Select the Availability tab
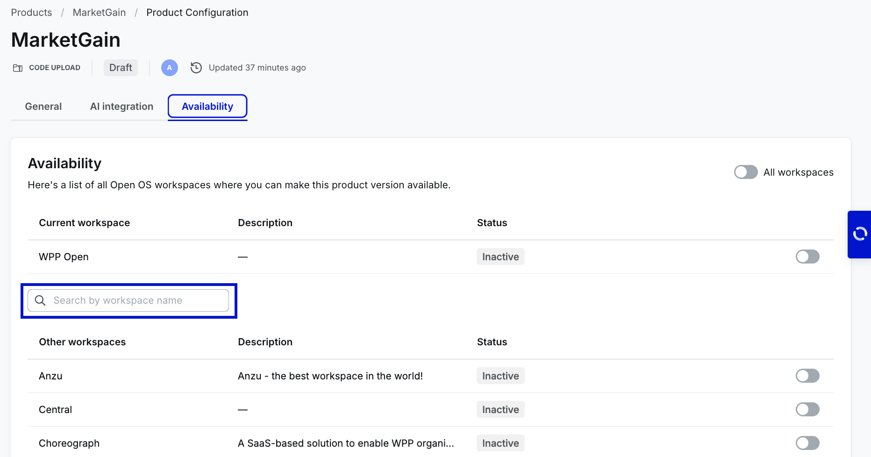This screenshot has width=871, height=457. pyautogui.click(x=207, y=107)
